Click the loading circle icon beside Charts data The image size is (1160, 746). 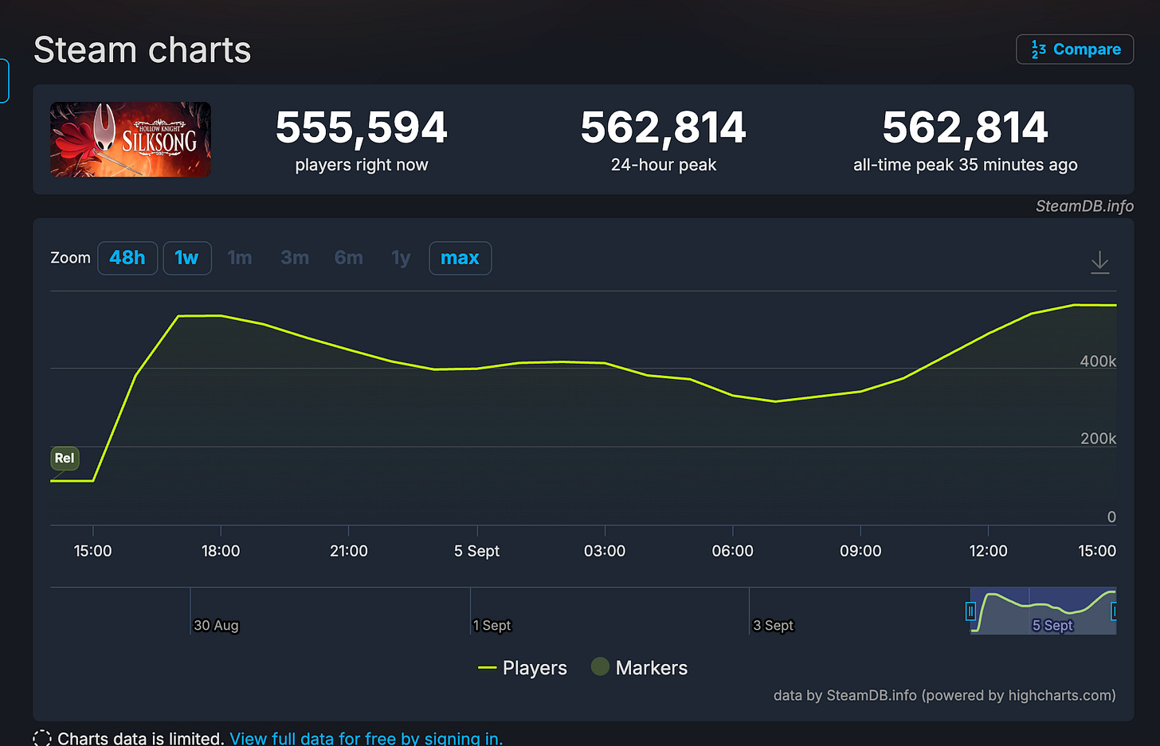point(42,738)
